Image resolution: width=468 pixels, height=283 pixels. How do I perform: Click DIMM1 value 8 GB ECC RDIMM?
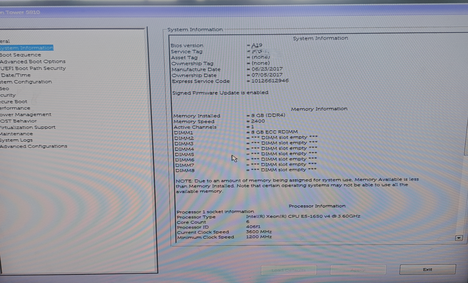click(274, 132)
